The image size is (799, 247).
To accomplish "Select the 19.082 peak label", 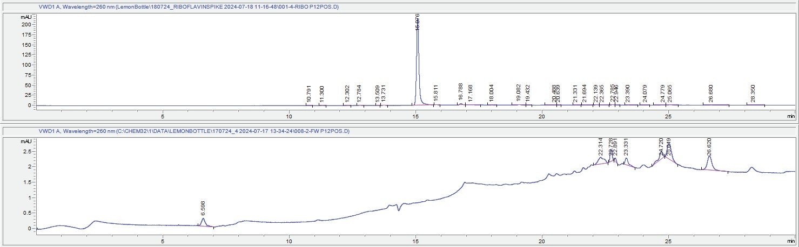I will 519,93.
